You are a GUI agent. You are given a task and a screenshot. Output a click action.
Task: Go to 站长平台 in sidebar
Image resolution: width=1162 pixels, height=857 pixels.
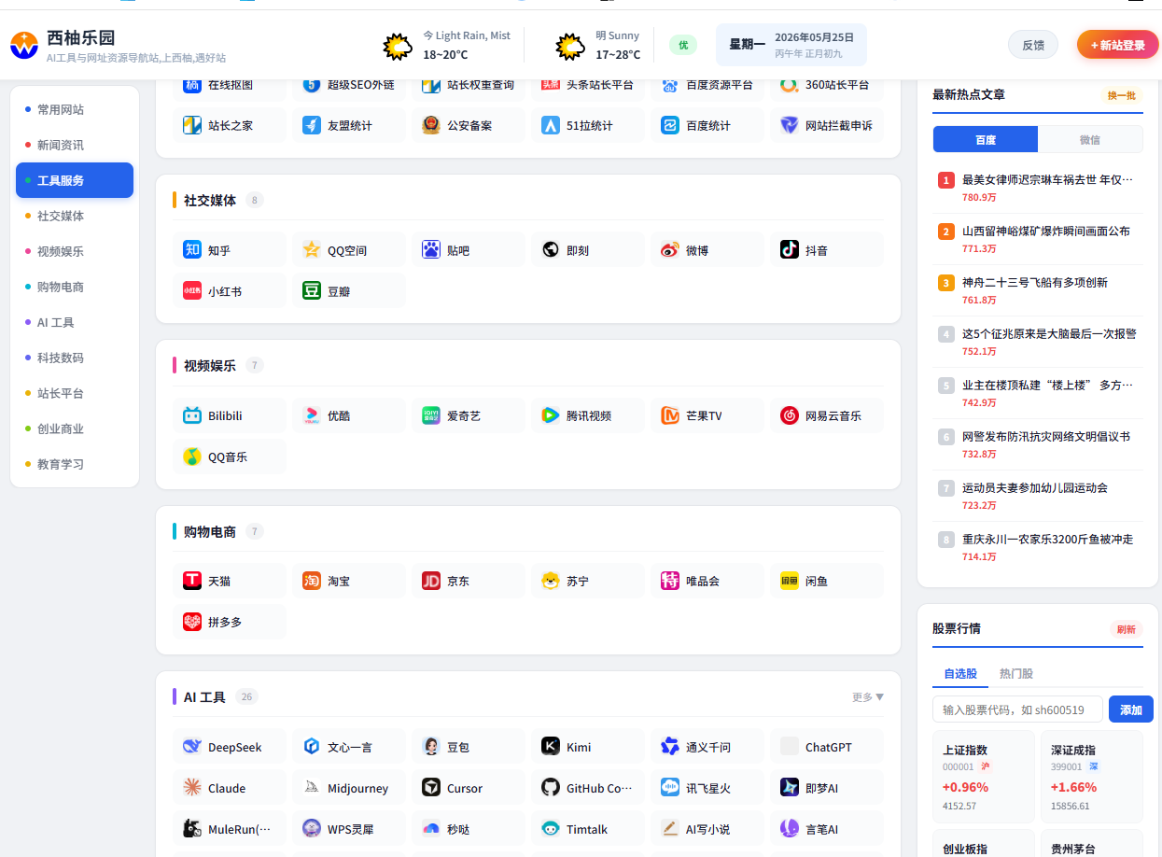click(75, 393)
